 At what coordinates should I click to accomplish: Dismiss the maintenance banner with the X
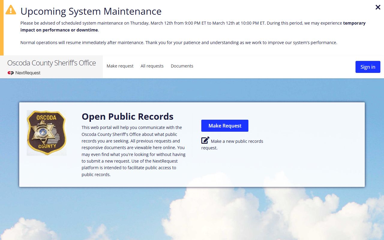coord(378,7)
